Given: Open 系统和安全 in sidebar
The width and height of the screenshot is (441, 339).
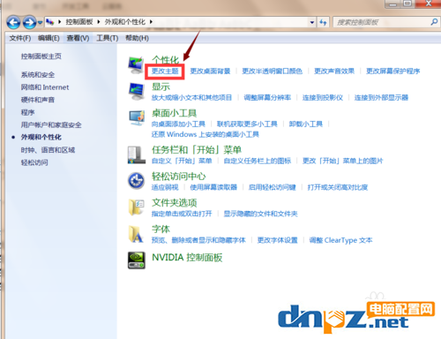Looking at the screenshot, I should click(x=38, y=75).
